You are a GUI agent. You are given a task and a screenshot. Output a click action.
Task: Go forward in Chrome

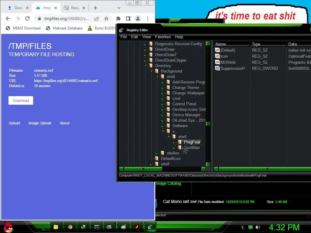point(18,19)
